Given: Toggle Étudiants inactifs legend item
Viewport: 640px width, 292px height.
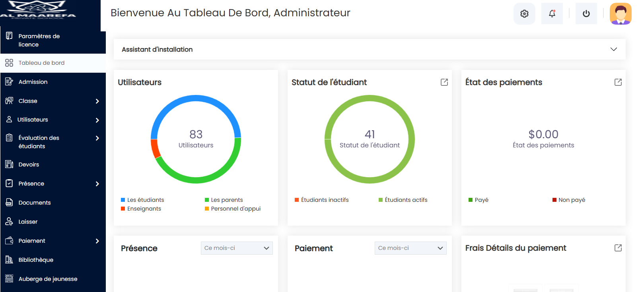Looking at the screenshot, I should pos(321,200).
